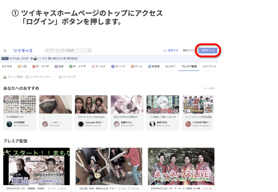
Task: Click the search magnifier icon
Action: (89, 51)
